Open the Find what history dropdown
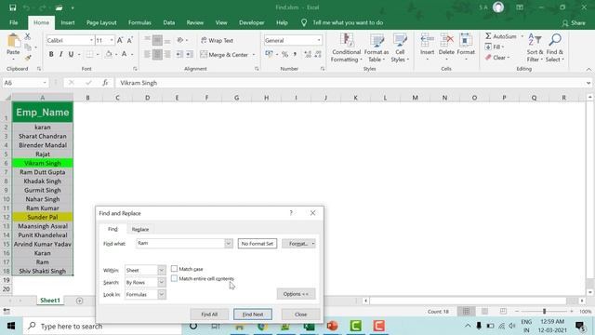The height and width of the screenshot is (335, 595). 229,243
